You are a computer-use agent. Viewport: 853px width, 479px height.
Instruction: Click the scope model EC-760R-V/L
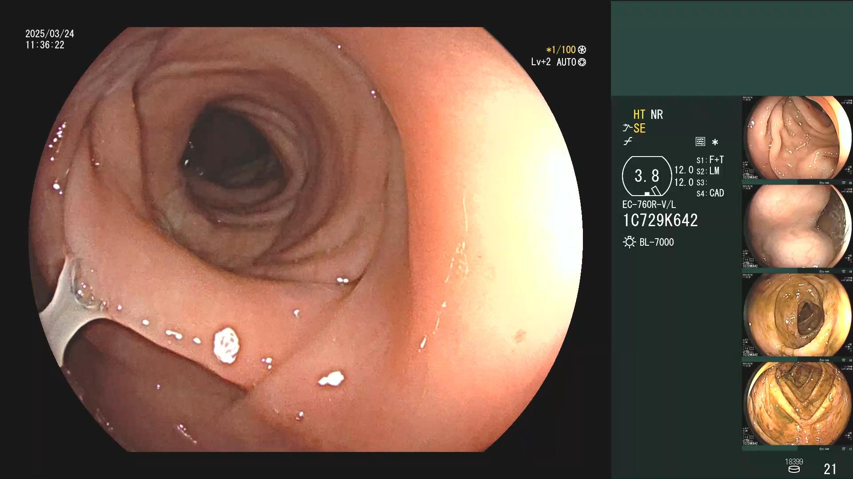(649, 204)
